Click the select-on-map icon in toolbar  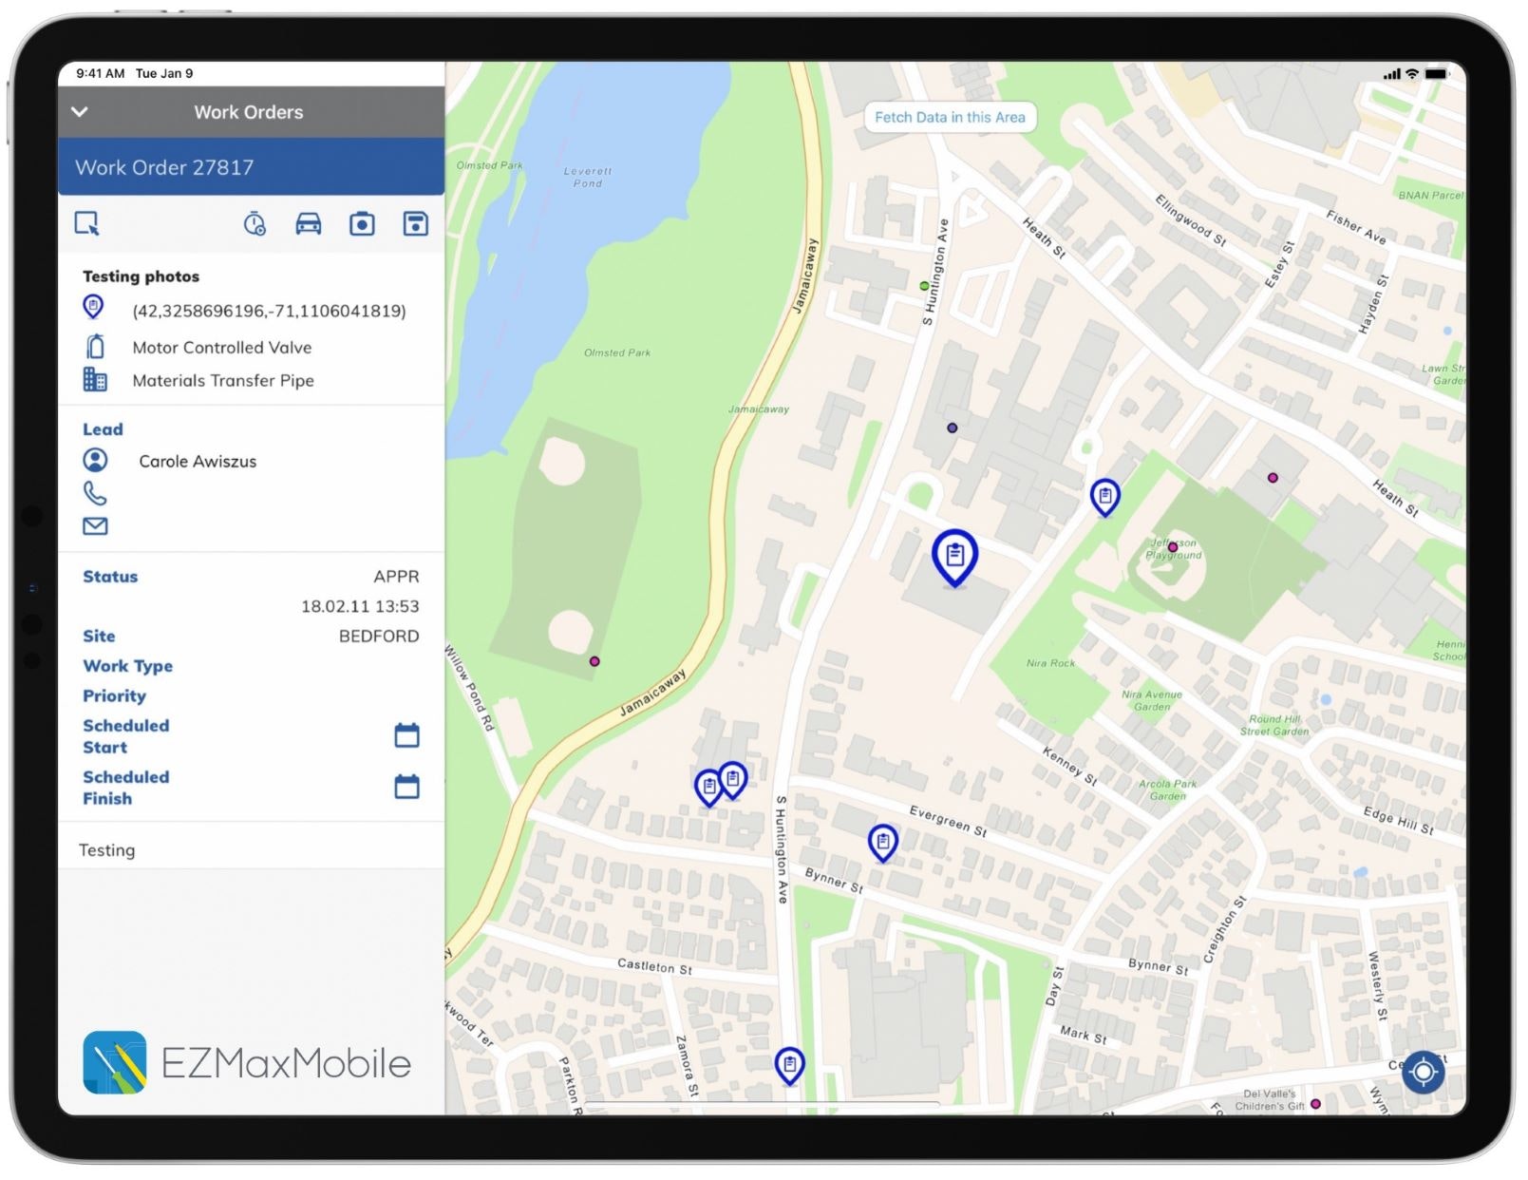click(x=87, y=223)
